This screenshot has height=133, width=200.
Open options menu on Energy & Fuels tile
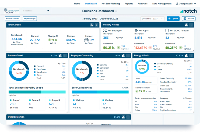pyautogui.click(x=191, y=56)
